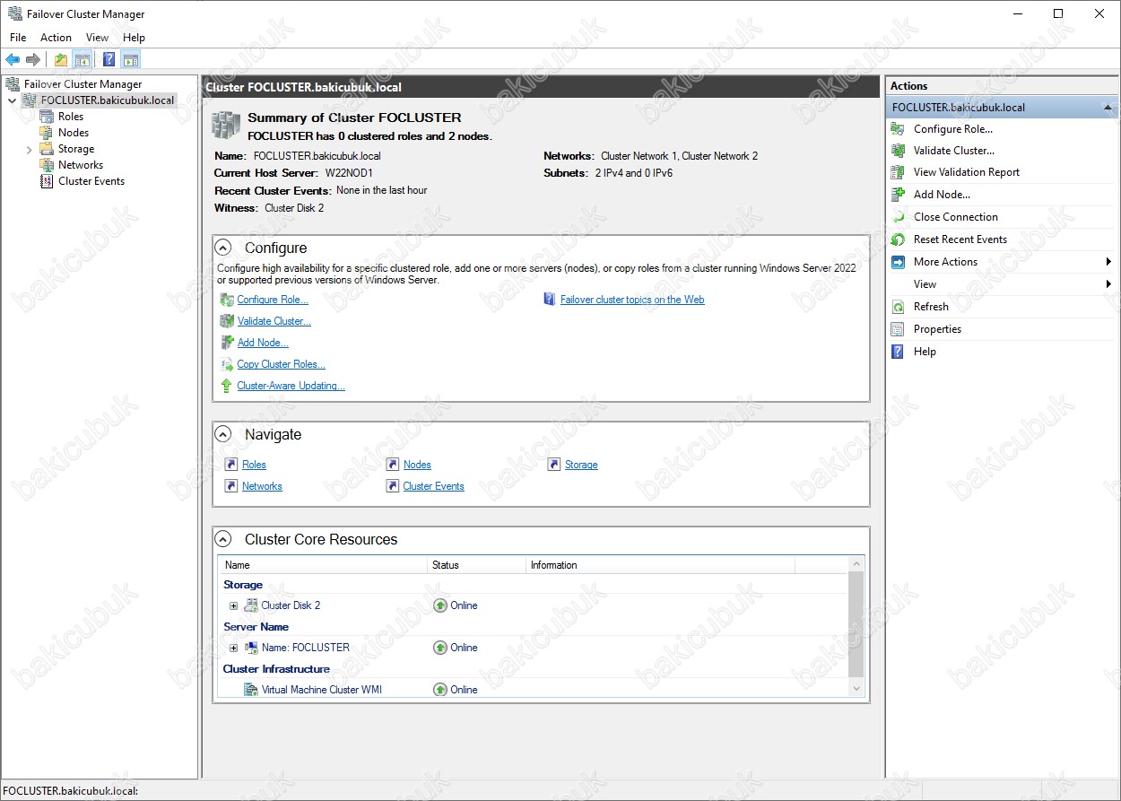
Task: Click 'Cluster Network 1, Cluster Network 2' text
Action: click(679, 156)
